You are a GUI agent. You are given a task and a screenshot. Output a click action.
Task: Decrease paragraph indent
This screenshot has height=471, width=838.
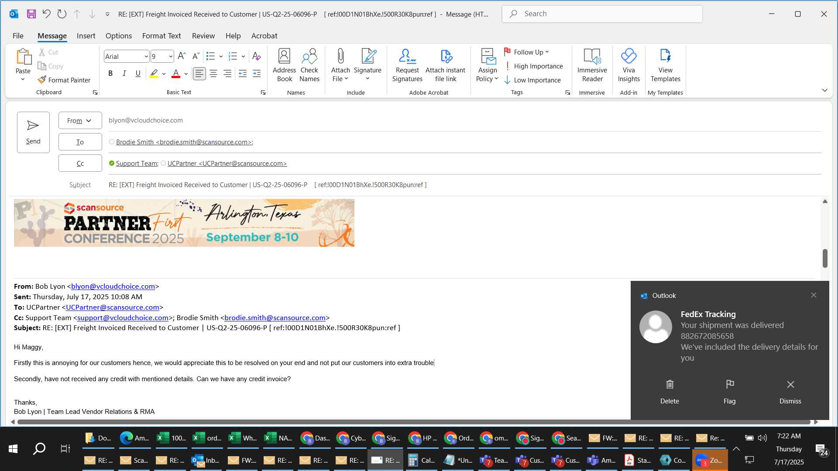pos(243,74)
